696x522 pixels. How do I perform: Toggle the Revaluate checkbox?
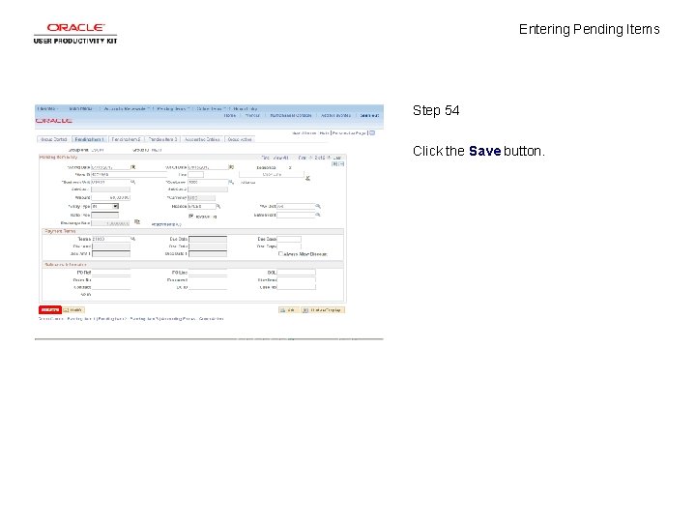(191, 217)
